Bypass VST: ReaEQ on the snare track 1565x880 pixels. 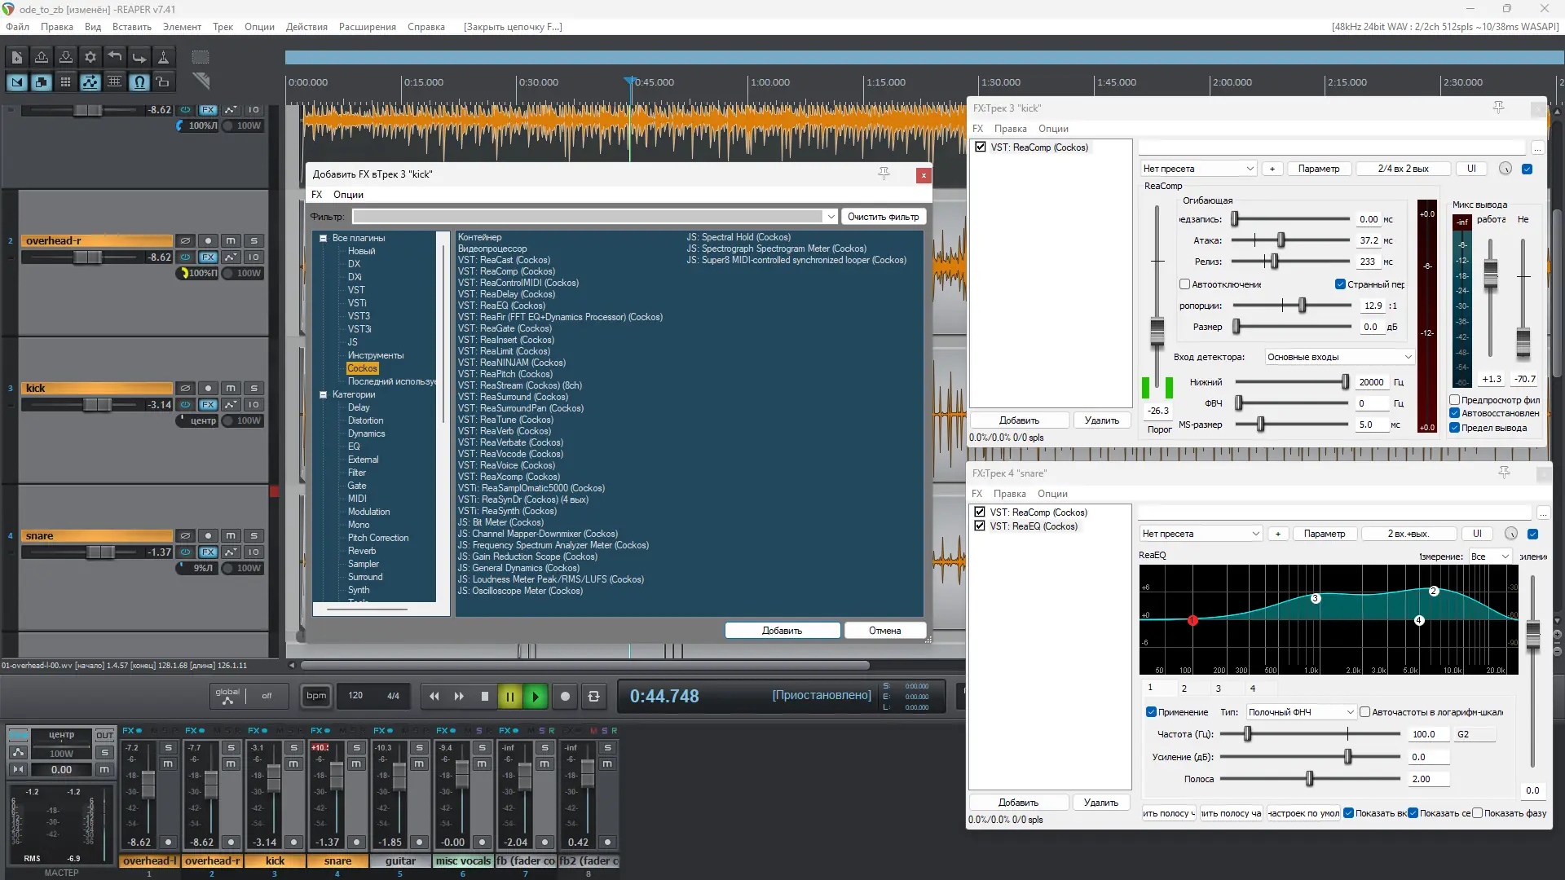tap(979, 526)
